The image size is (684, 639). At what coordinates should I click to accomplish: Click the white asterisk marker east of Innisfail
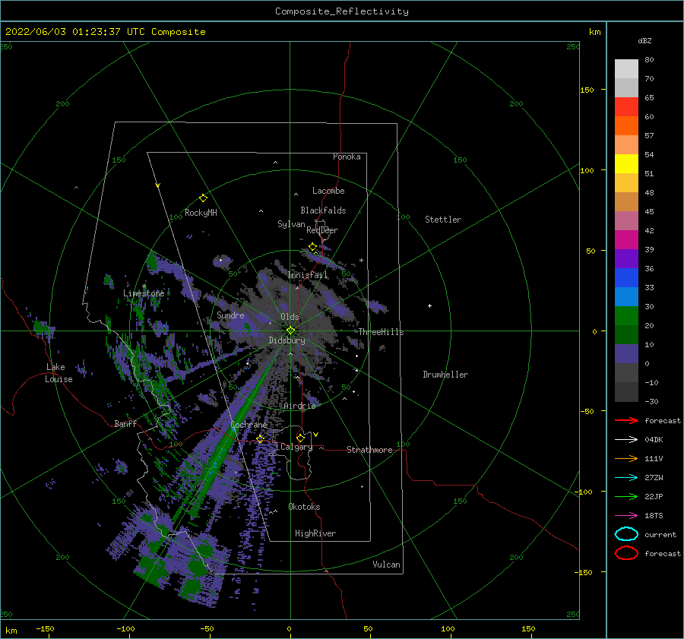click(361, 261)
